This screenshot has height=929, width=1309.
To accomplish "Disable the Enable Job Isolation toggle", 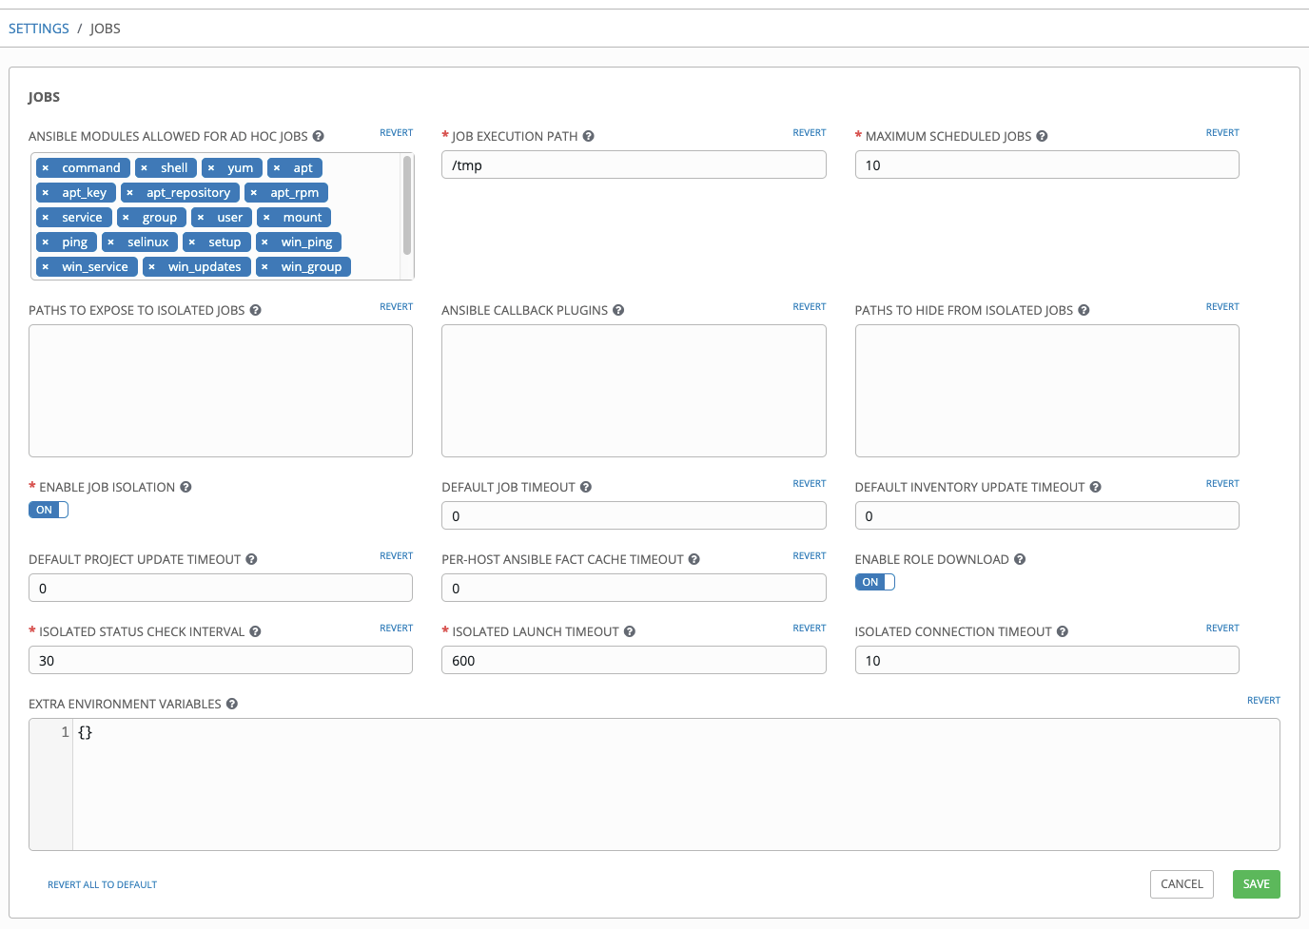I will [x=49, y=510].
